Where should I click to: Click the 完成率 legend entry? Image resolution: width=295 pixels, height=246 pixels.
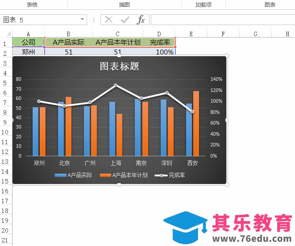pos(170,175)
